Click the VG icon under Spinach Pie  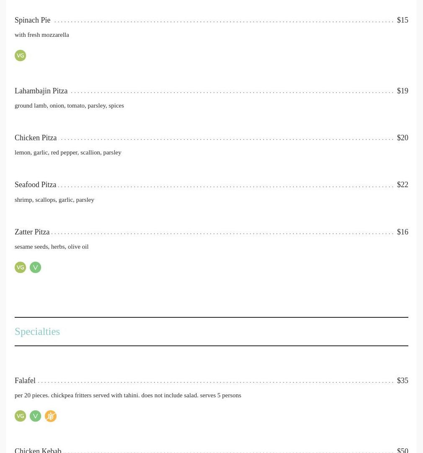pos(20,55)
